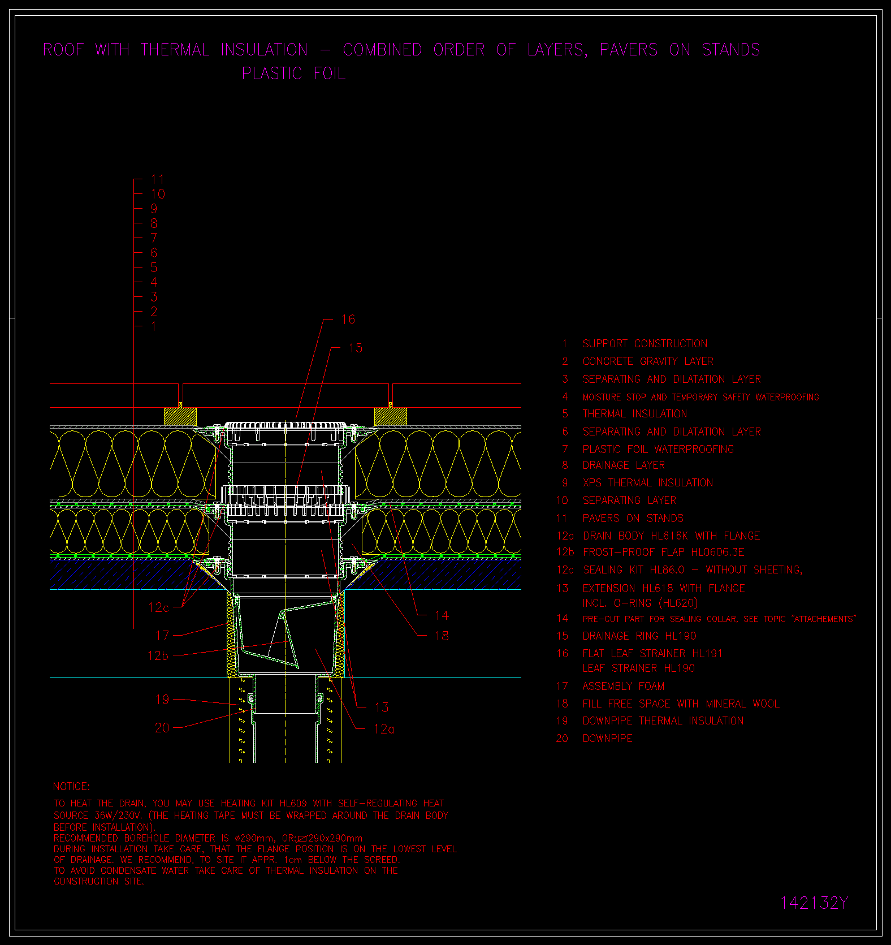Click the 'PLASTIC FOIL' subtitle text

(x=293, y=74)
